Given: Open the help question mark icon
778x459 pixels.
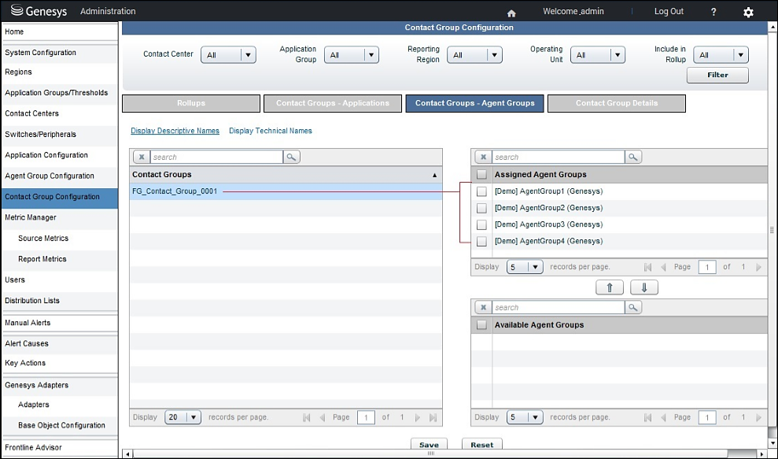Looking at the screenshot, I should click(713, 12).
